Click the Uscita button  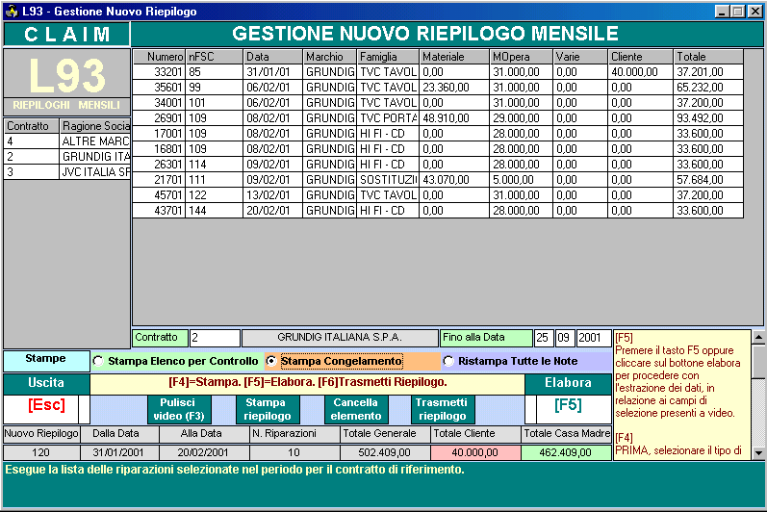coord(46,384)
